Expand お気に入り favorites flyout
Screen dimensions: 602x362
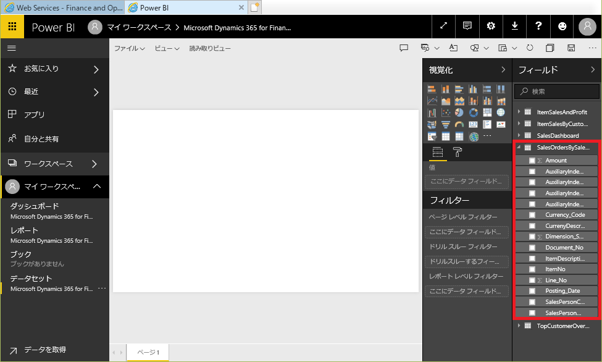(96, 69)
